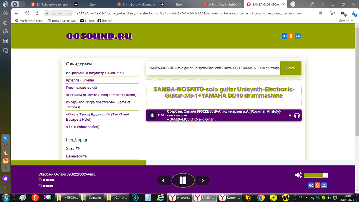Mute sound with the speaker icon
This screenshot has width=359, height=202.
(x=299, y=175)
